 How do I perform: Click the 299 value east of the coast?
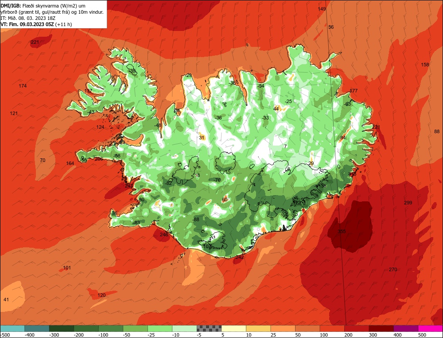408,203
